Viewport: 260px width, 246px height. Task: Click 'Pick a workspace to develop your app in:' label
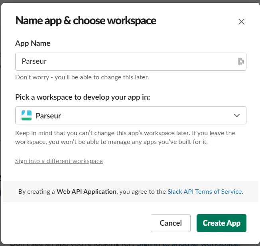tap(83, 97)
